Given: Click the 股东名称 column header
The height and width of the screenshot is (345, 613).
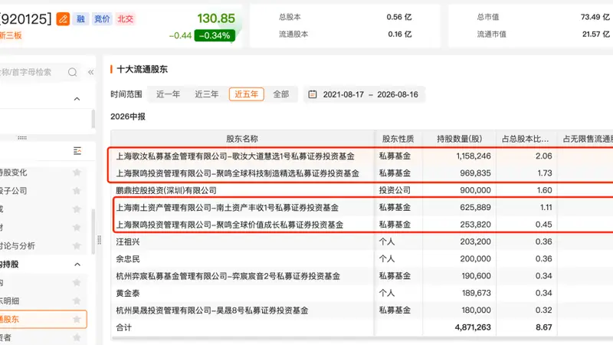Looking at the screenshot, I should coord(242,139).
